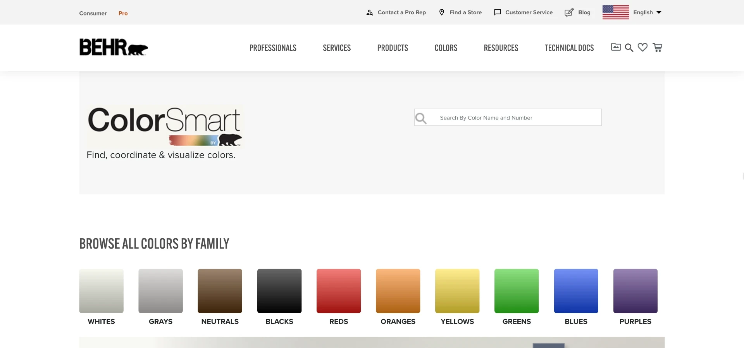744x348 pixels.
Task: Click the Blog pencil icon
Action: click(x=569, y=12)
